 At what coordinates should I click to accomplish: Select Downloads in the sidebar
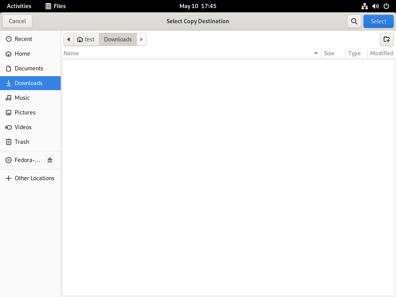coord(30,83)
